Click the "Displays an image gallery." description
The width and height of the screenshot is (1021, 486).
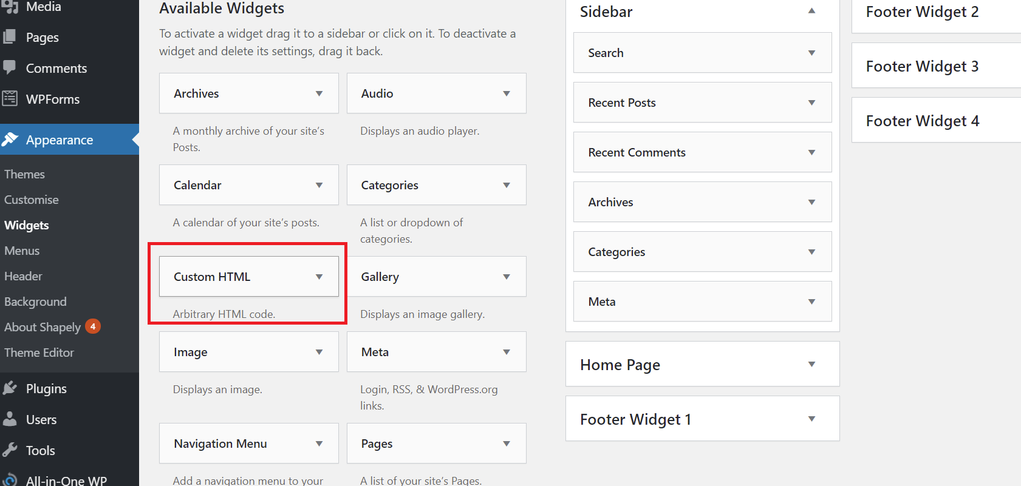click(x=422, y=314)
